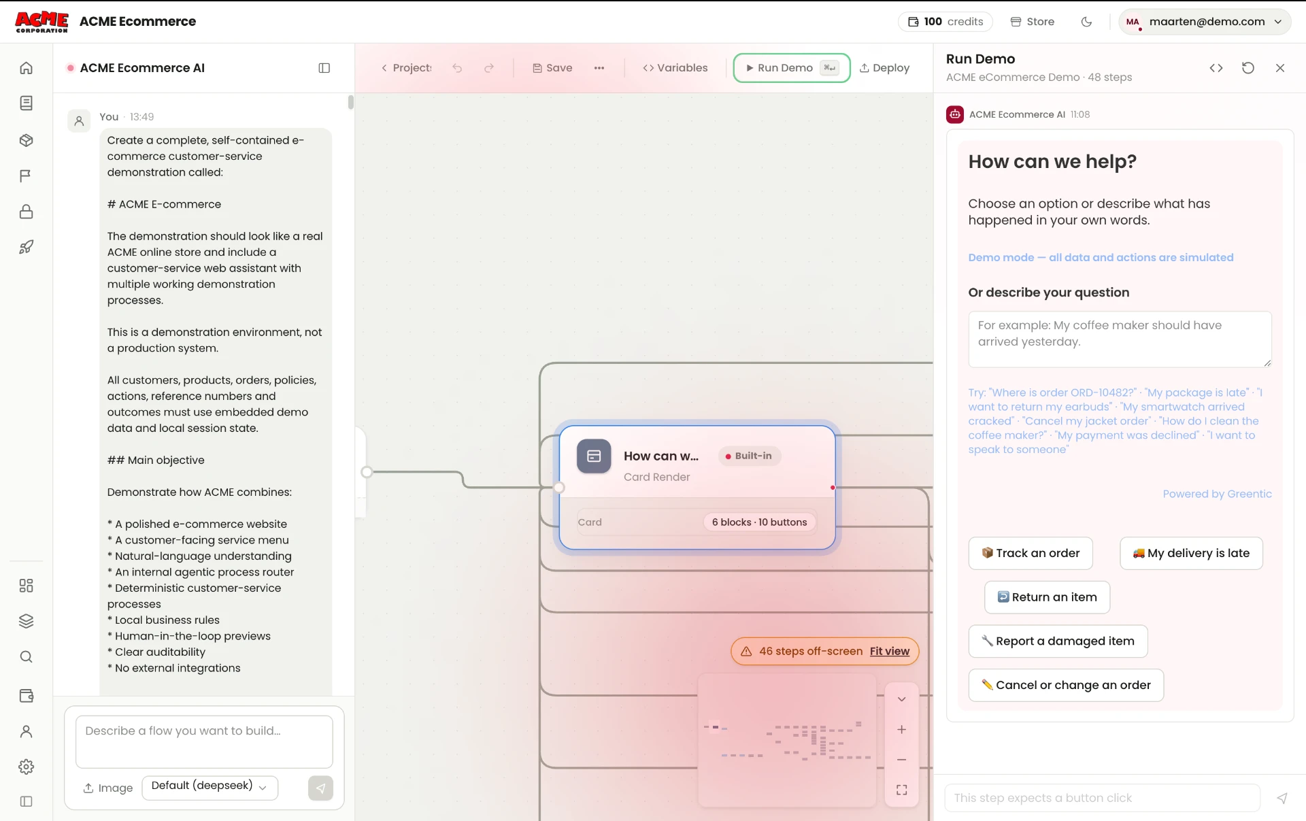Screen dimensions: 1306x821
Task: Click the lock sidebar icon
Action: click(x=26, y=212)
